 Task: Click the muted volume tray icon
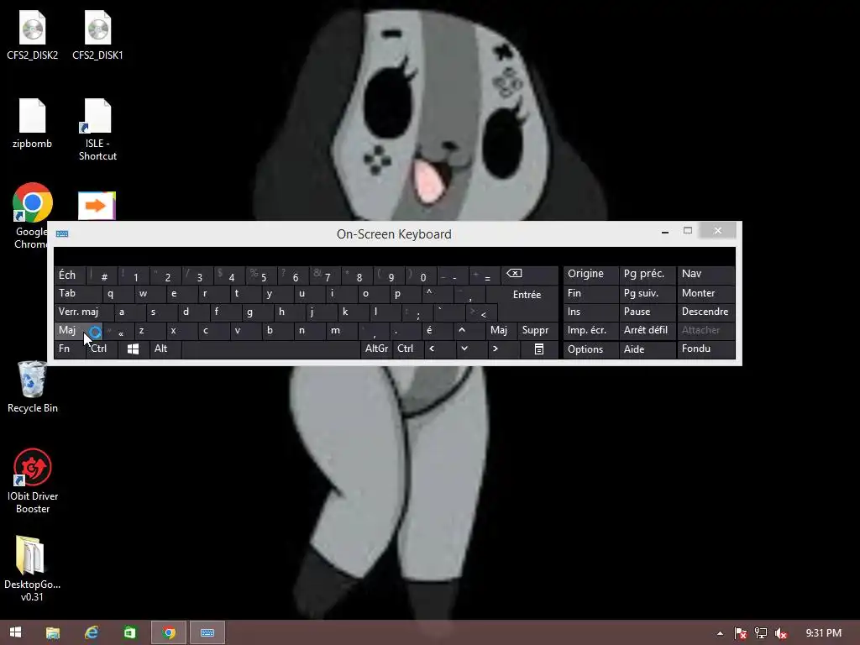click(781, 633)
